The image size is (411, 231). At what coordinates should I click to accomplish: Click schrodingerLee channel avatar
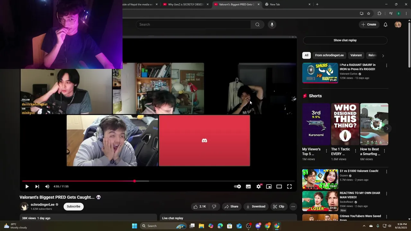24,207
